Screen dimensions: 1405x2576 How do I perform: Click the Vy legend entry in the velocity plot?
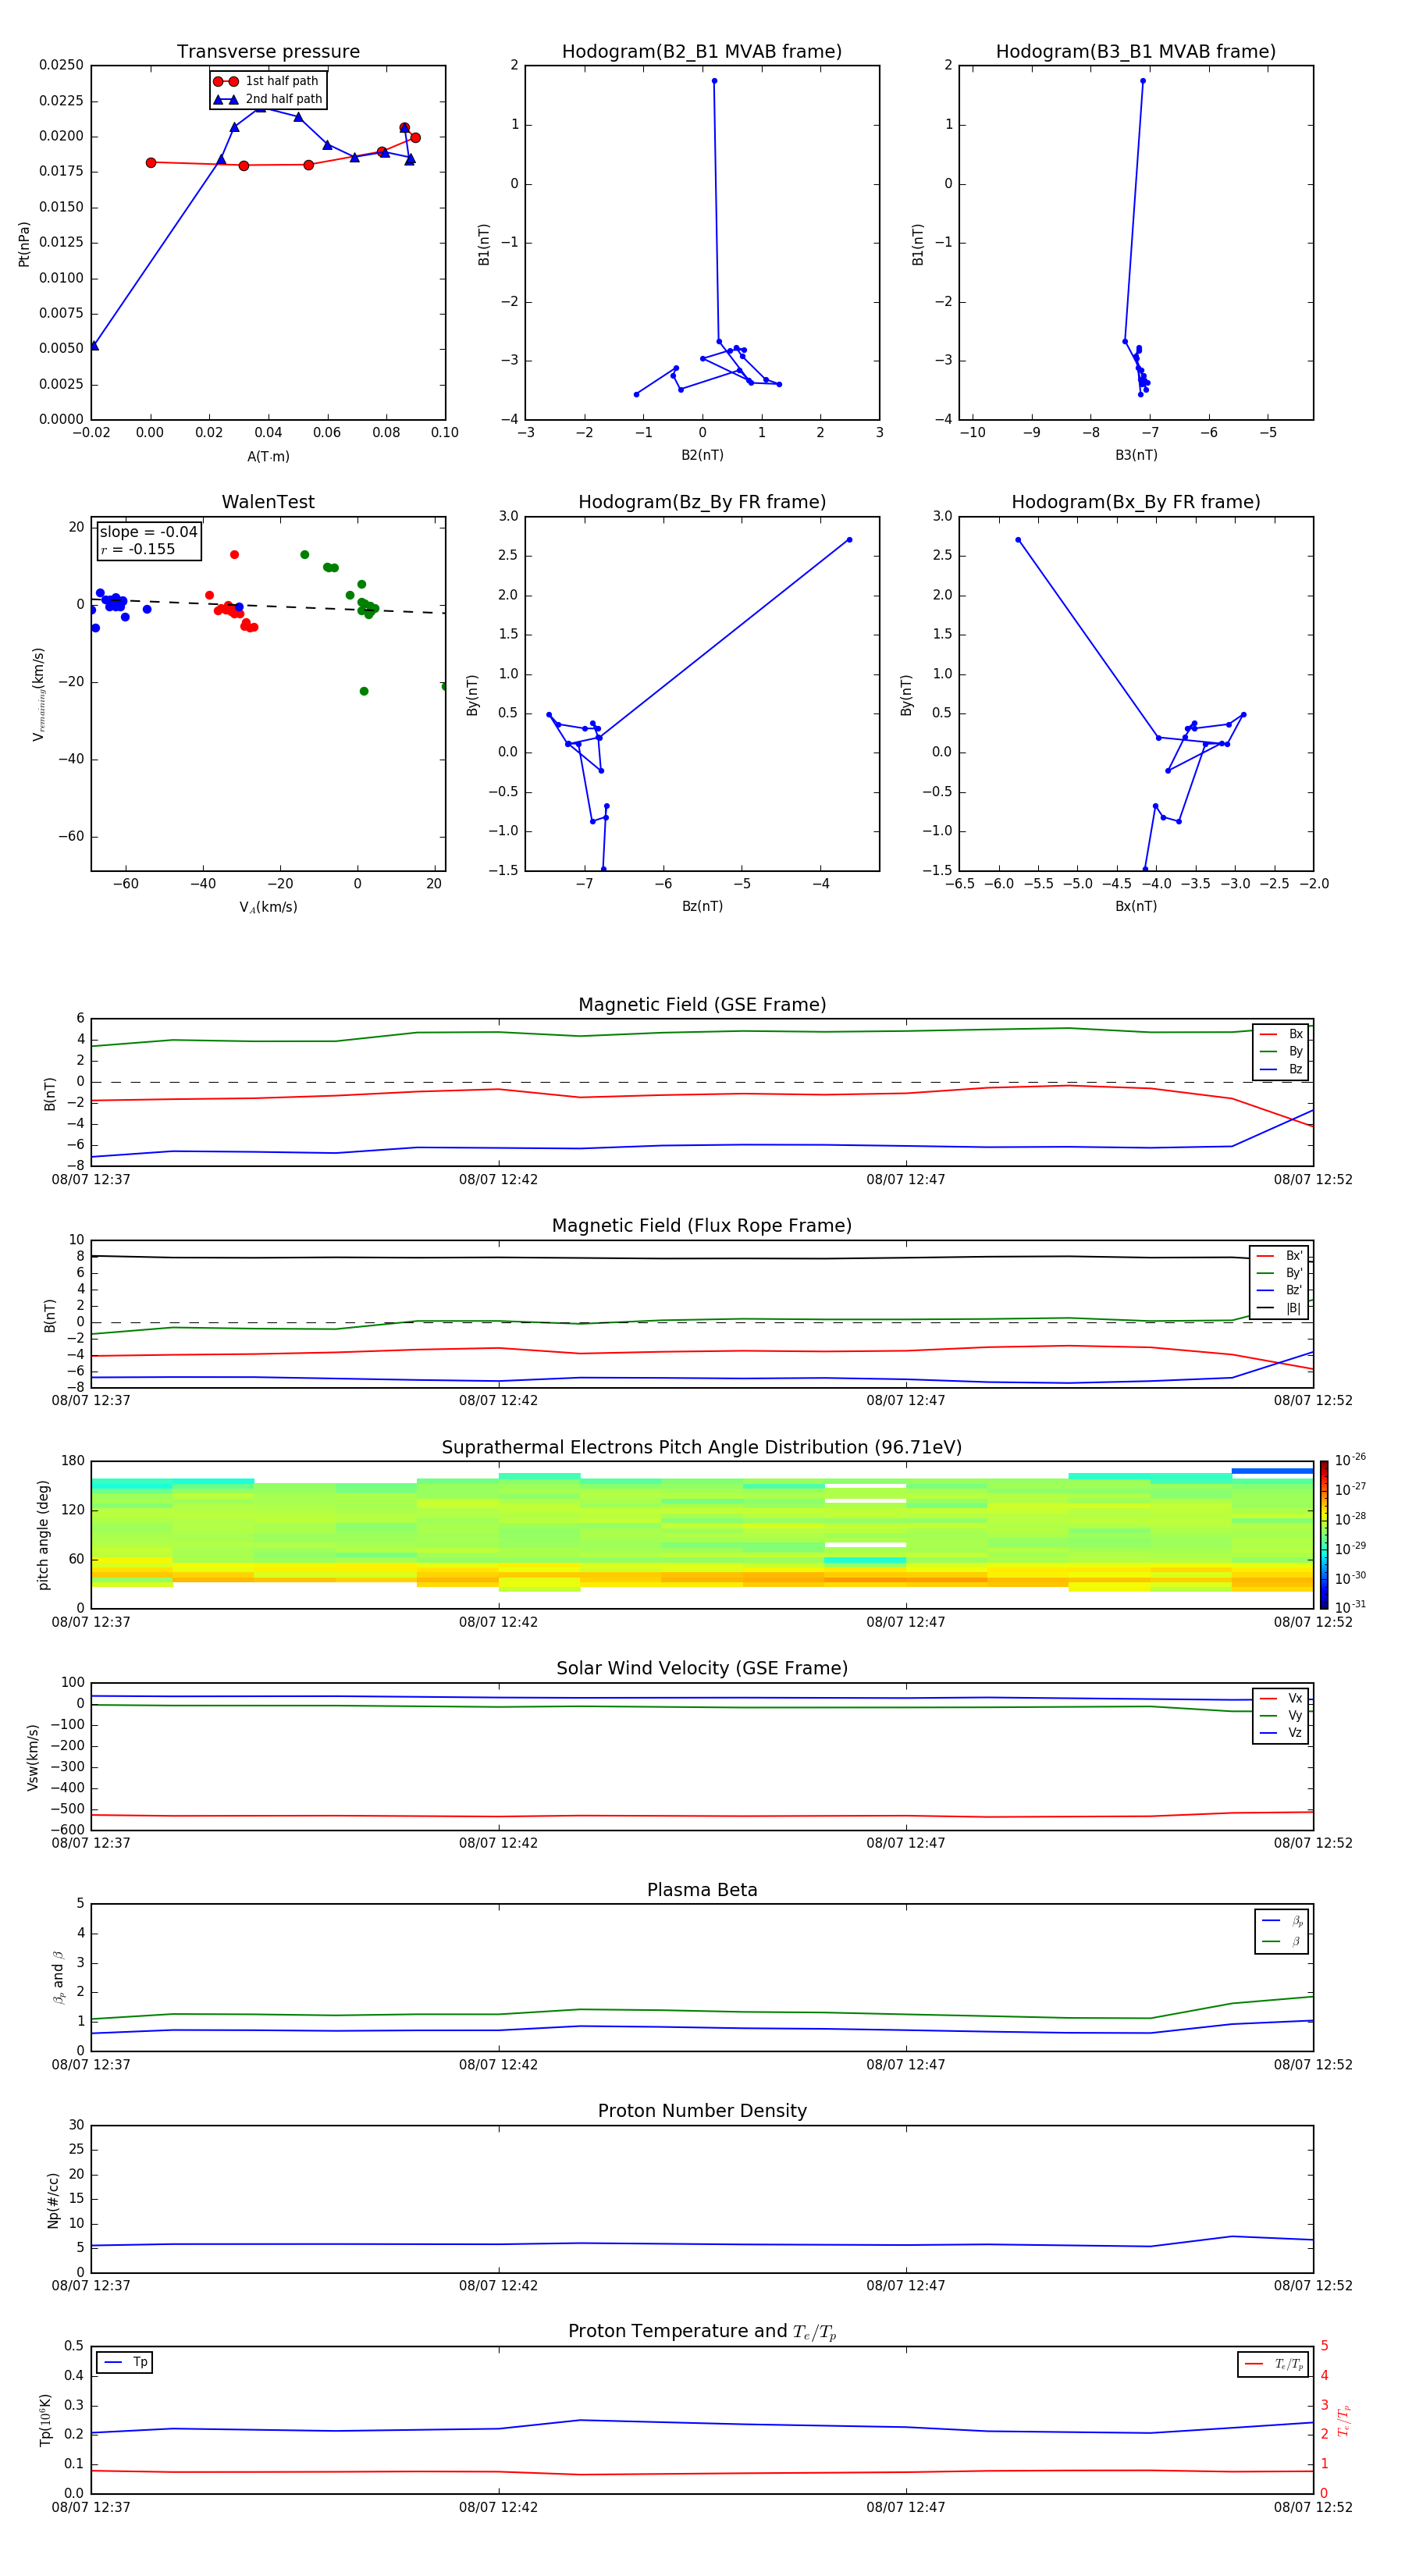point(1281,1715)
